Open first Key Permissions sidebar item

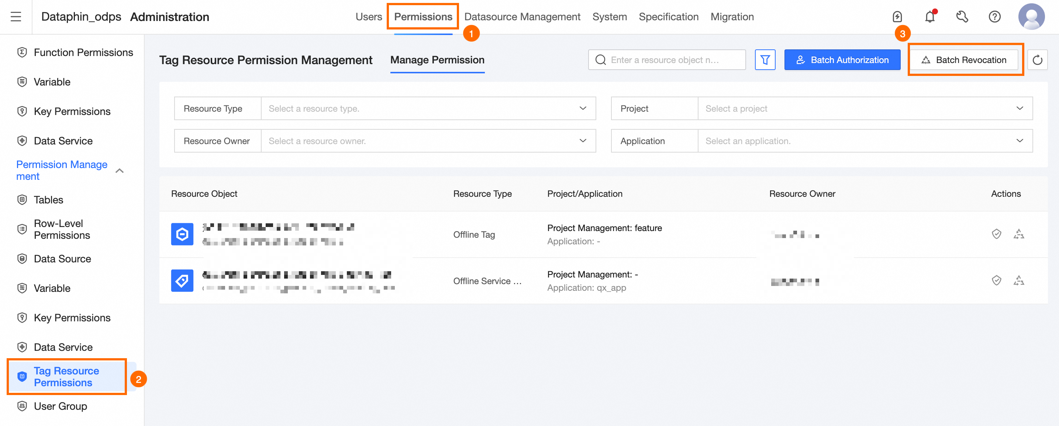[x=72, y=112]
